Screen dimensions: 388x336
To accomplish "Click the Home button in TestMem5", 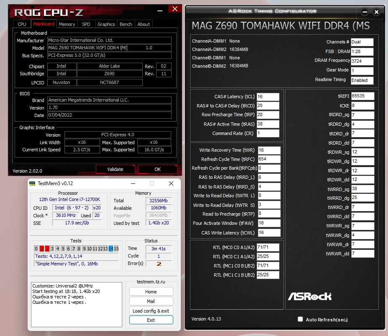I will pos(151,292).
